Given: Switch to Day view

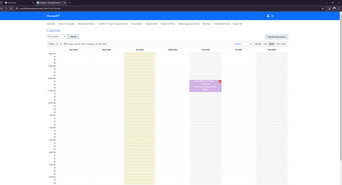Looking at the screenshot, I should point(265,44).
